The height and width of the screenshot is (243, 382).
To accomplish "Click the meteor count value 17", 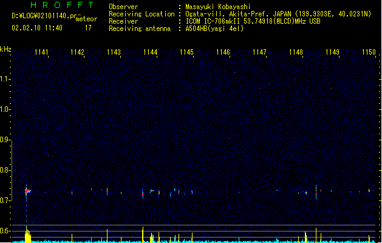I will click(88, 28).
